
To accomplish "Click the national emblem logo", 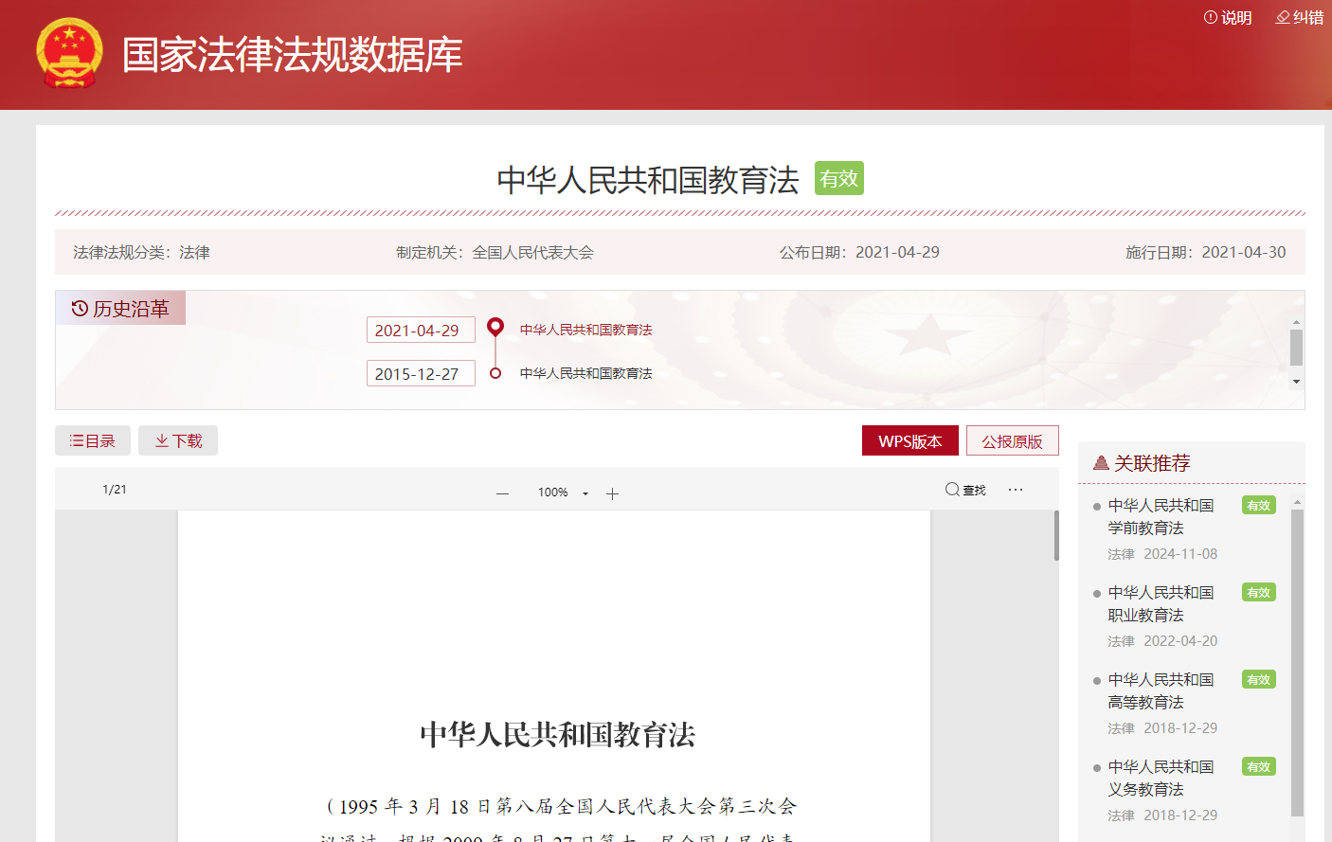I will (x=69, y=54).
